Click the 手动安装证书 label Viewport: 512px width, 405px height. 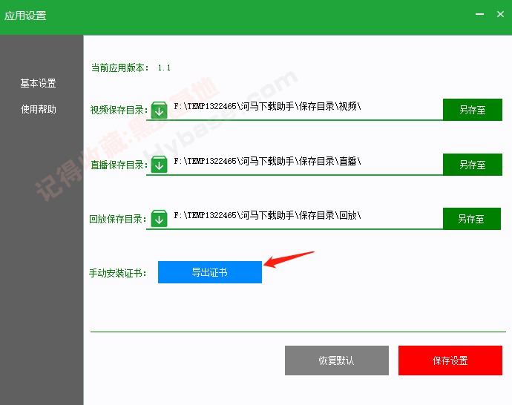117,273
